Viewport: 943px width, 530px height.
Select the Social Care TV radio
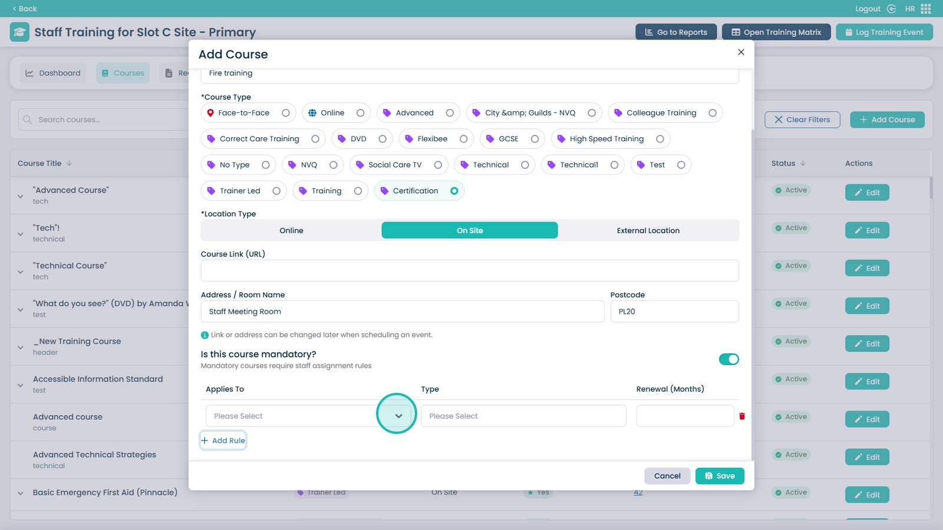[x=438, y=165]
